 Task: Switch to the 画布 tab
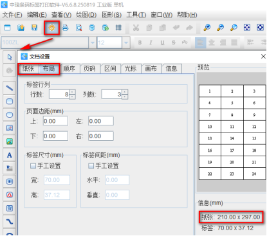tap(151, 69)
